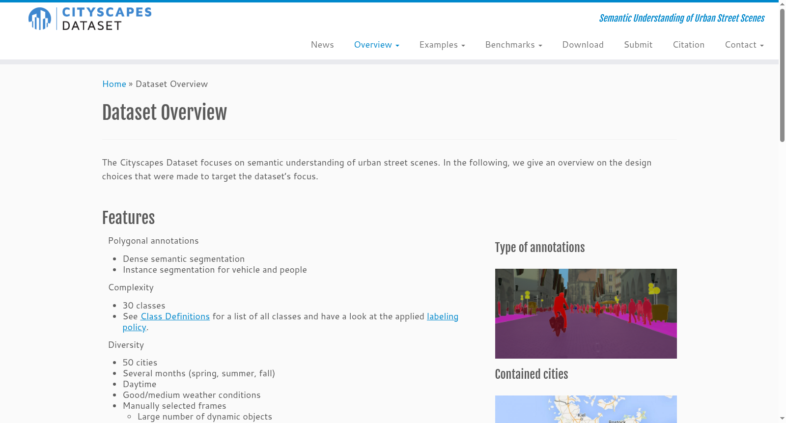Expand the Contact dropdown menu
The image size is (786, 423).
coord(744,45)
